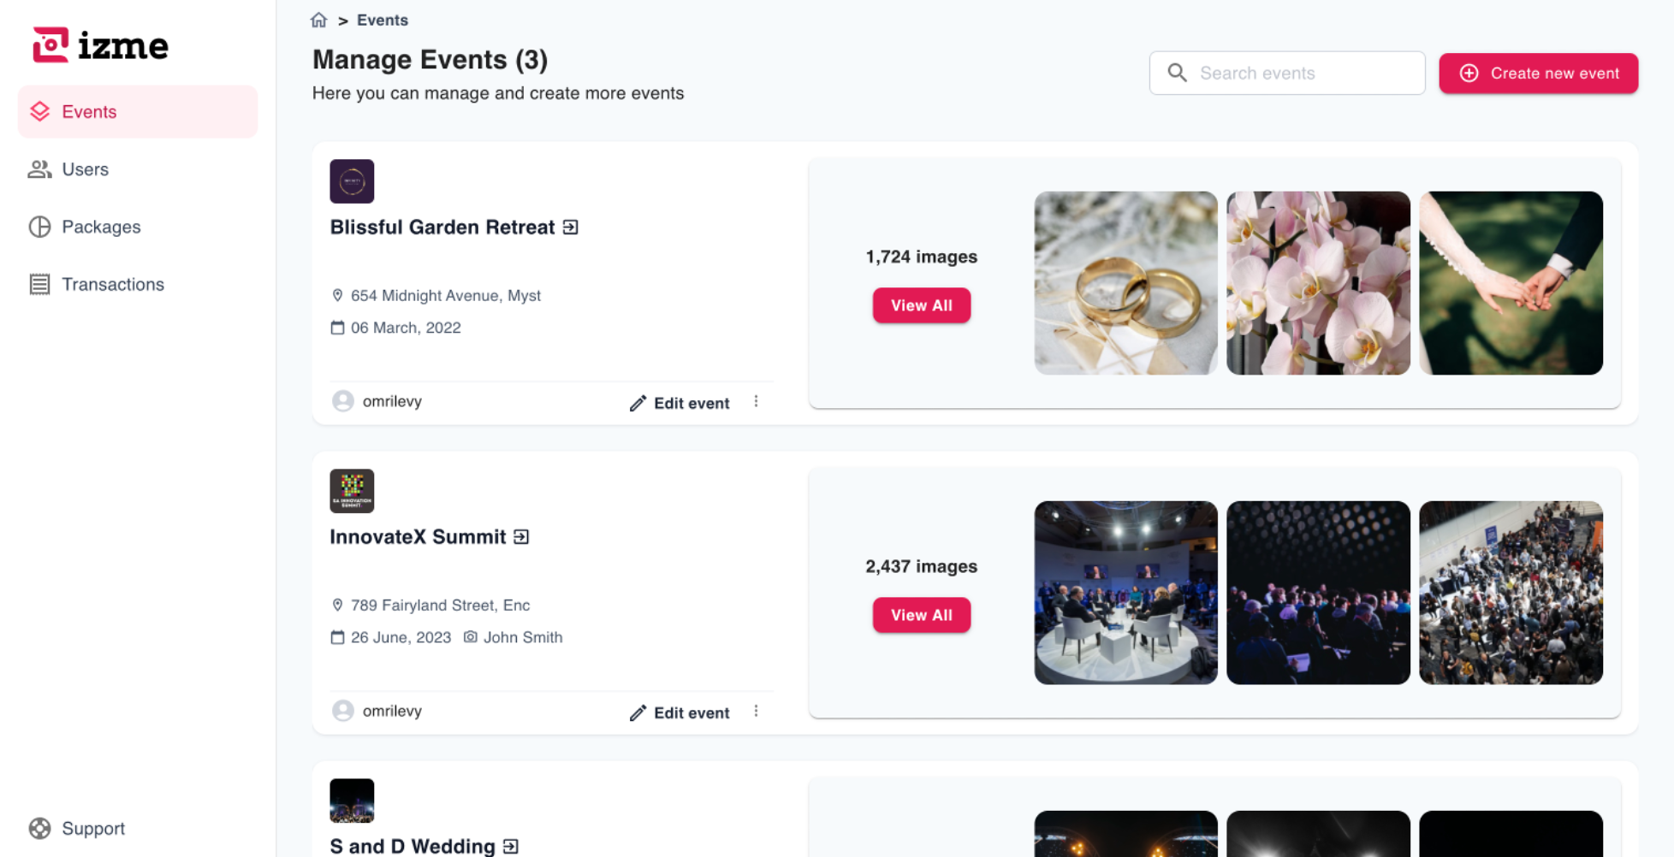Edit the InnovateX Summit event

click(680, 712)
